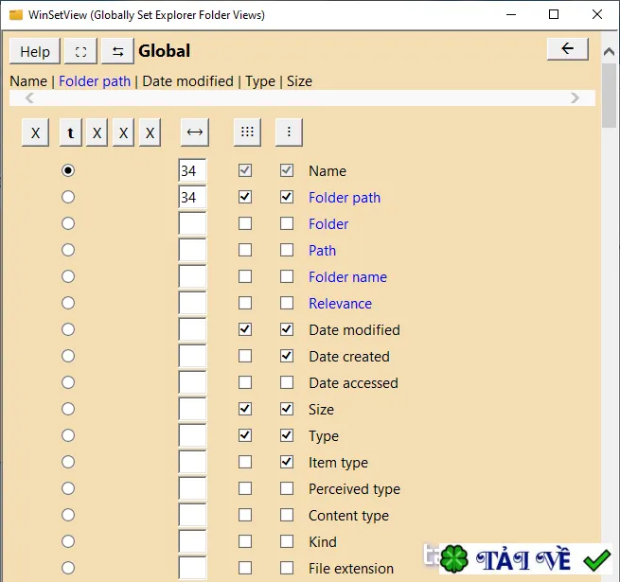The width and height of the screenshot is (620, 582).
Task: Click Date modified in header column list
Action: click(x=187, y=81)
